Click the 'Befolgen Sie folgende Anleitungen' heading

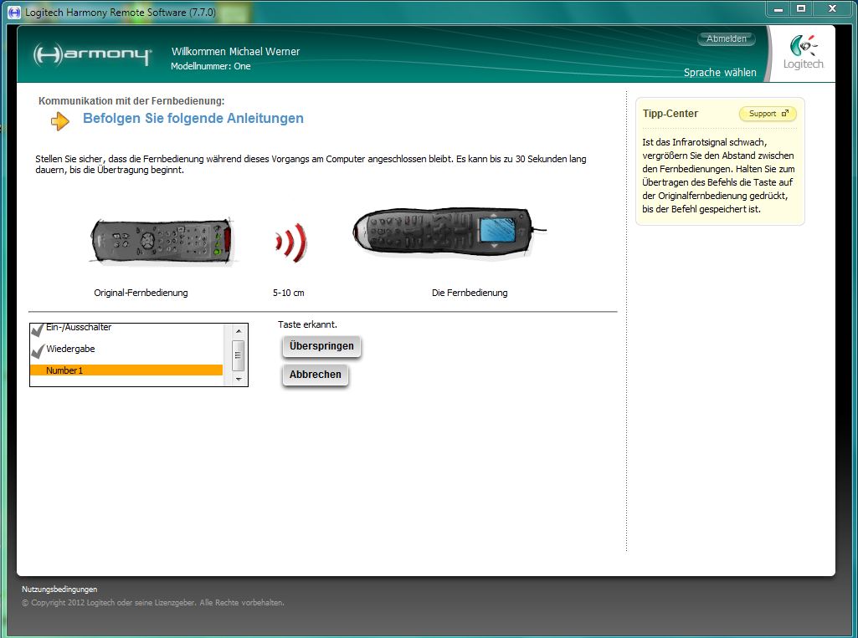point(193,118)
